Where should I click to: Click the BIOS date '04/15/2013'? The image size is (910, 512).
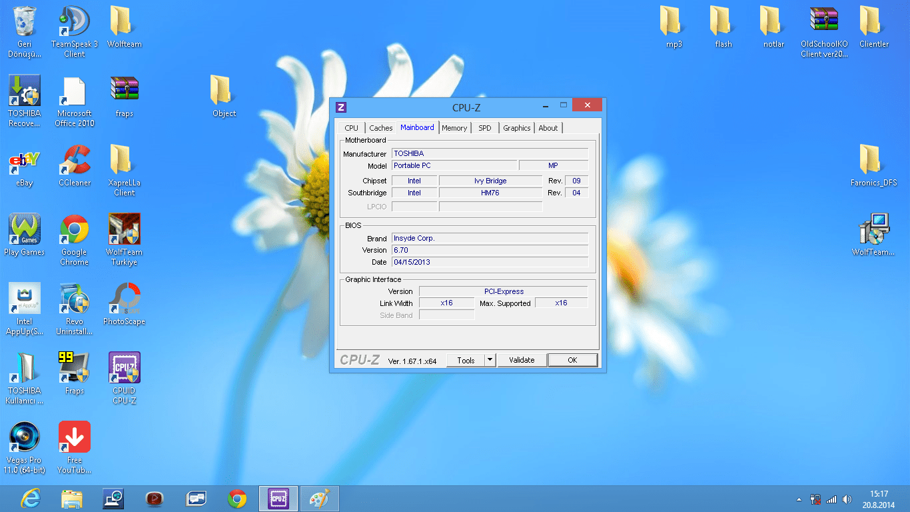coord(490,262)
